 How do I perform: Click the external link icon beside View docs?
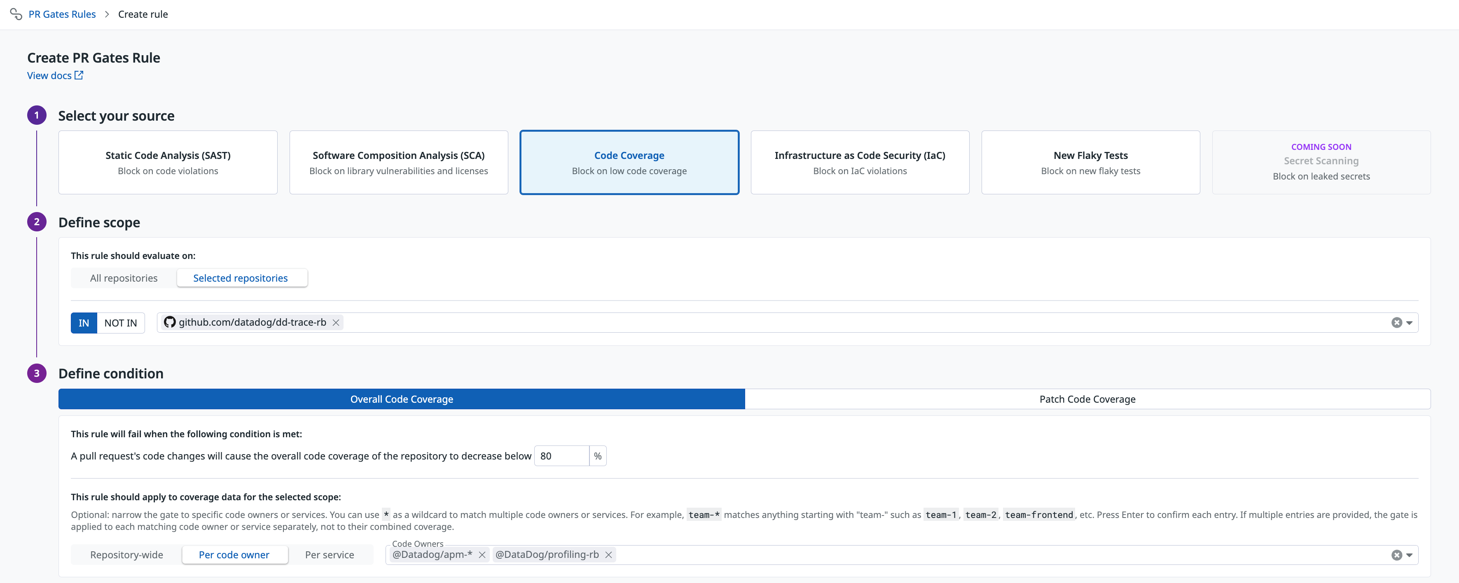pyautogui.click(x=79, y=75)
